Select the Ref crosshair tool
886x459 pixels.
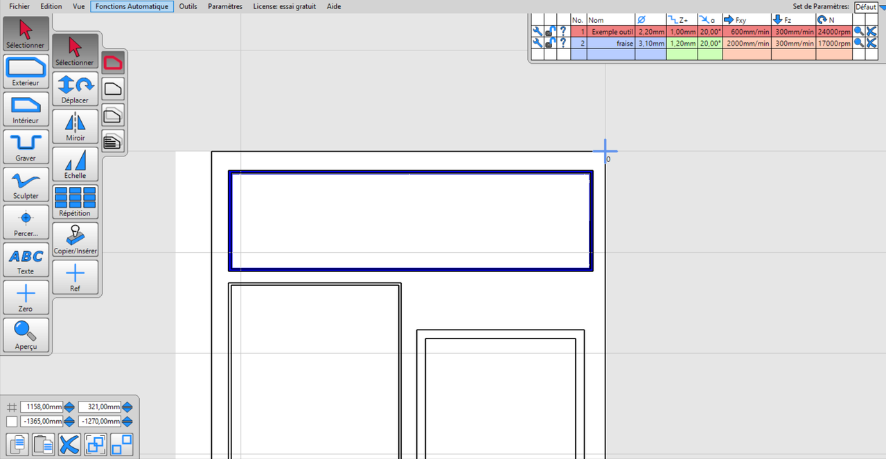coord(75,278)
